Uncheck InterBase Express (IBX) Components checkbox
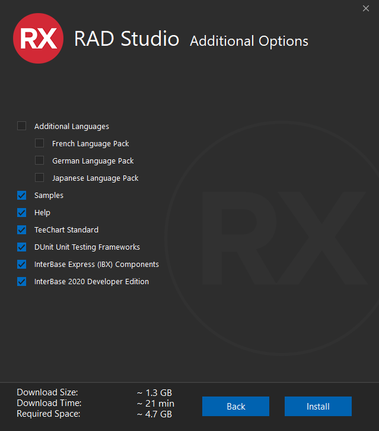The width and height of the screenshot is (379, 431). click(x=22, y=264)
